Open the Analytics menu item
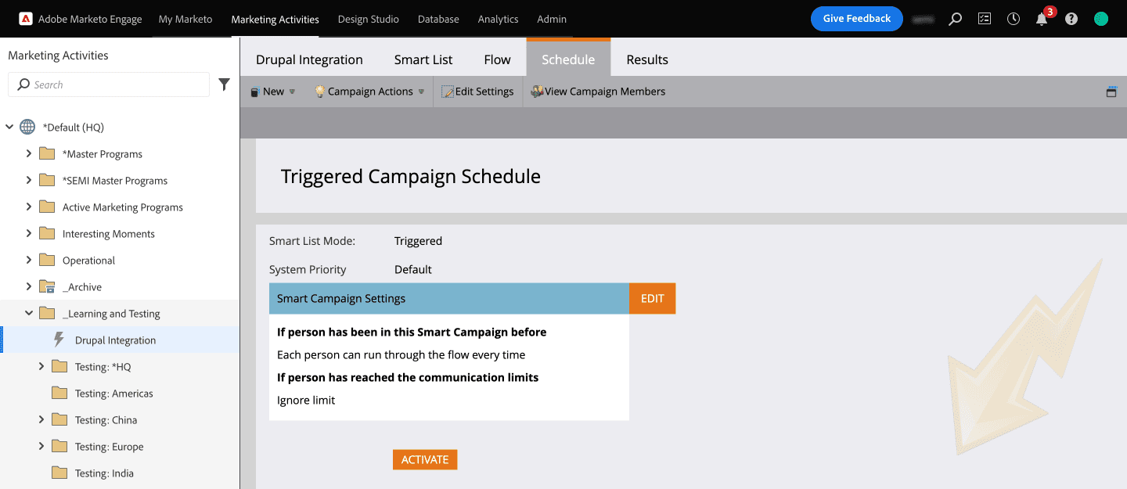Image resolution: width=1127 pixels, height=489 pixels. 498,19
